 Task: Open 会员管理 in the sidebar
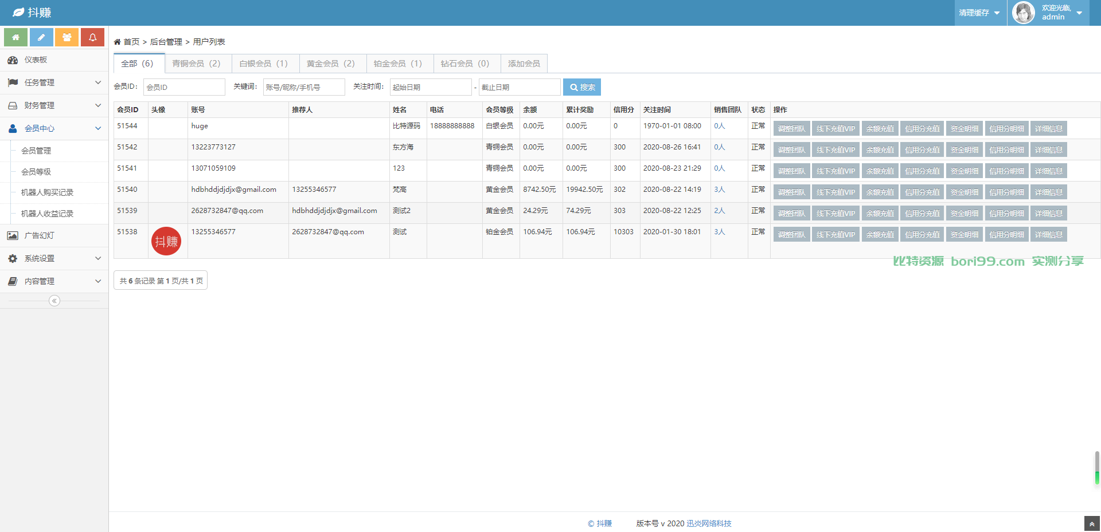36,151
